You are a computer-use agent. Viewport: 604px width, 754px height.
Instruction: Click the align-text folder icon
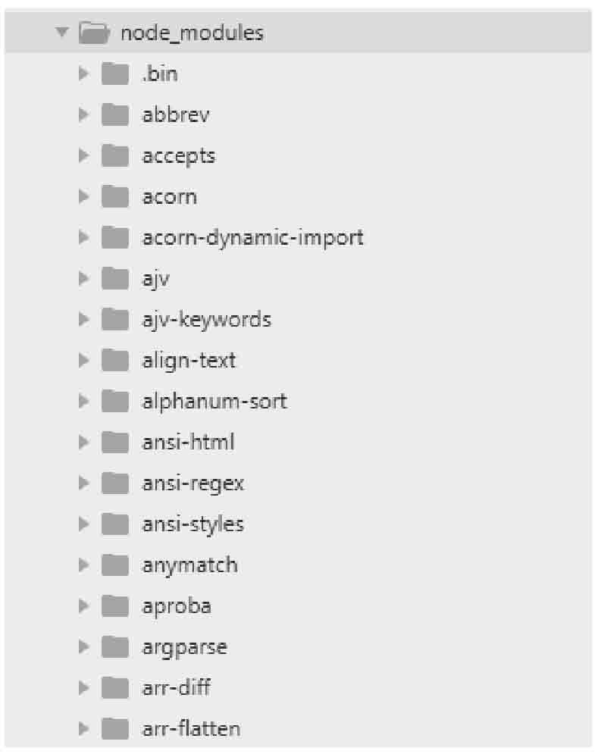point(115,360)
